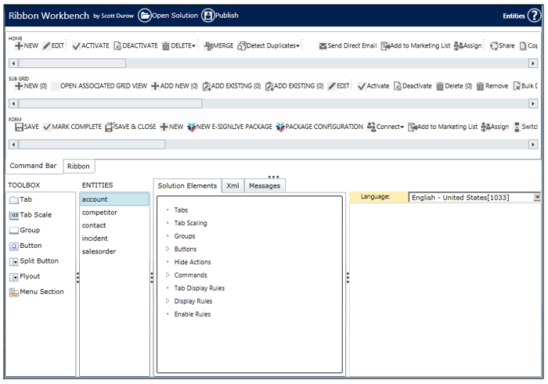The height and width of the screenshot is (384, 548).
Task: Switch to the Ribbon tab
Action: (78, 166)
